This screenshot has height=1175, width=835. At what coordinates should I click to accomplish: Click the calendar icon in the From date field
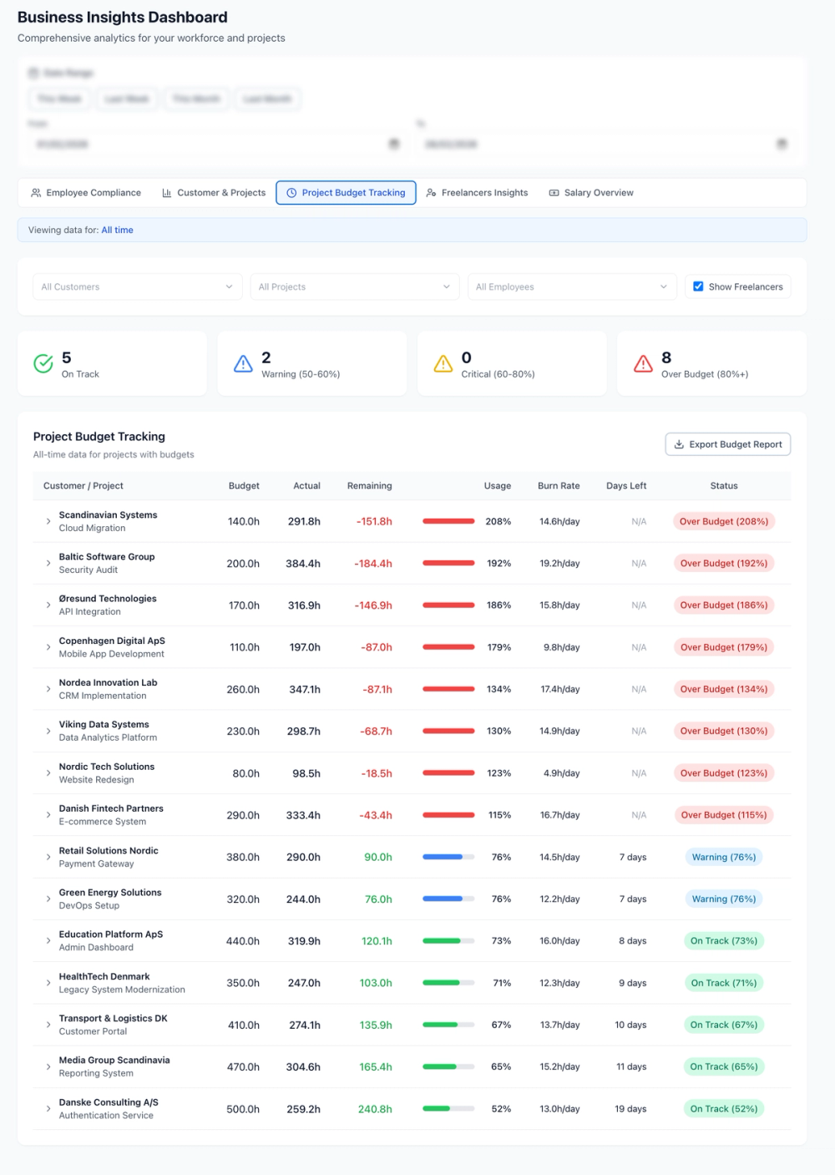coord(394,144)
